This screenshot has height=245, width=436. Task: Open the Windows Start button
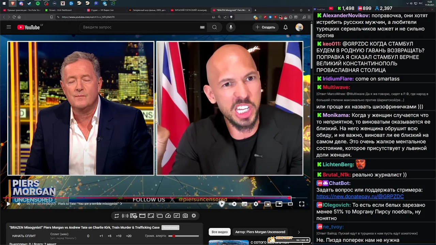click(4, 3)
